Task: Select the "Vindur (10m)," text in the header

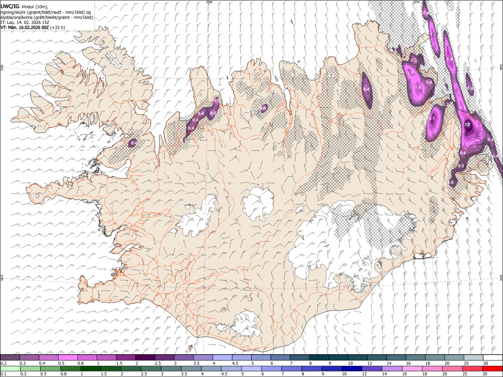Action: coord(34,7)
